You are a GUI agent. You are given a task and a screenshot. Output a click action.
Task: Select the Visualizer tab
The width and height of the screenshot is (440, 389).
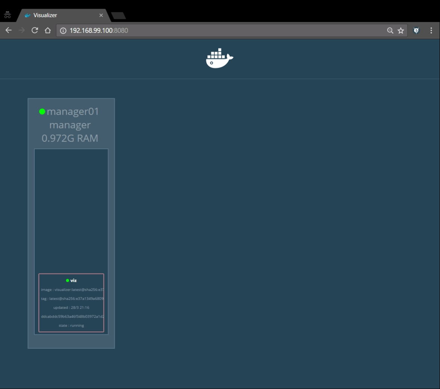pyautogui.click(x=64, y=15)
